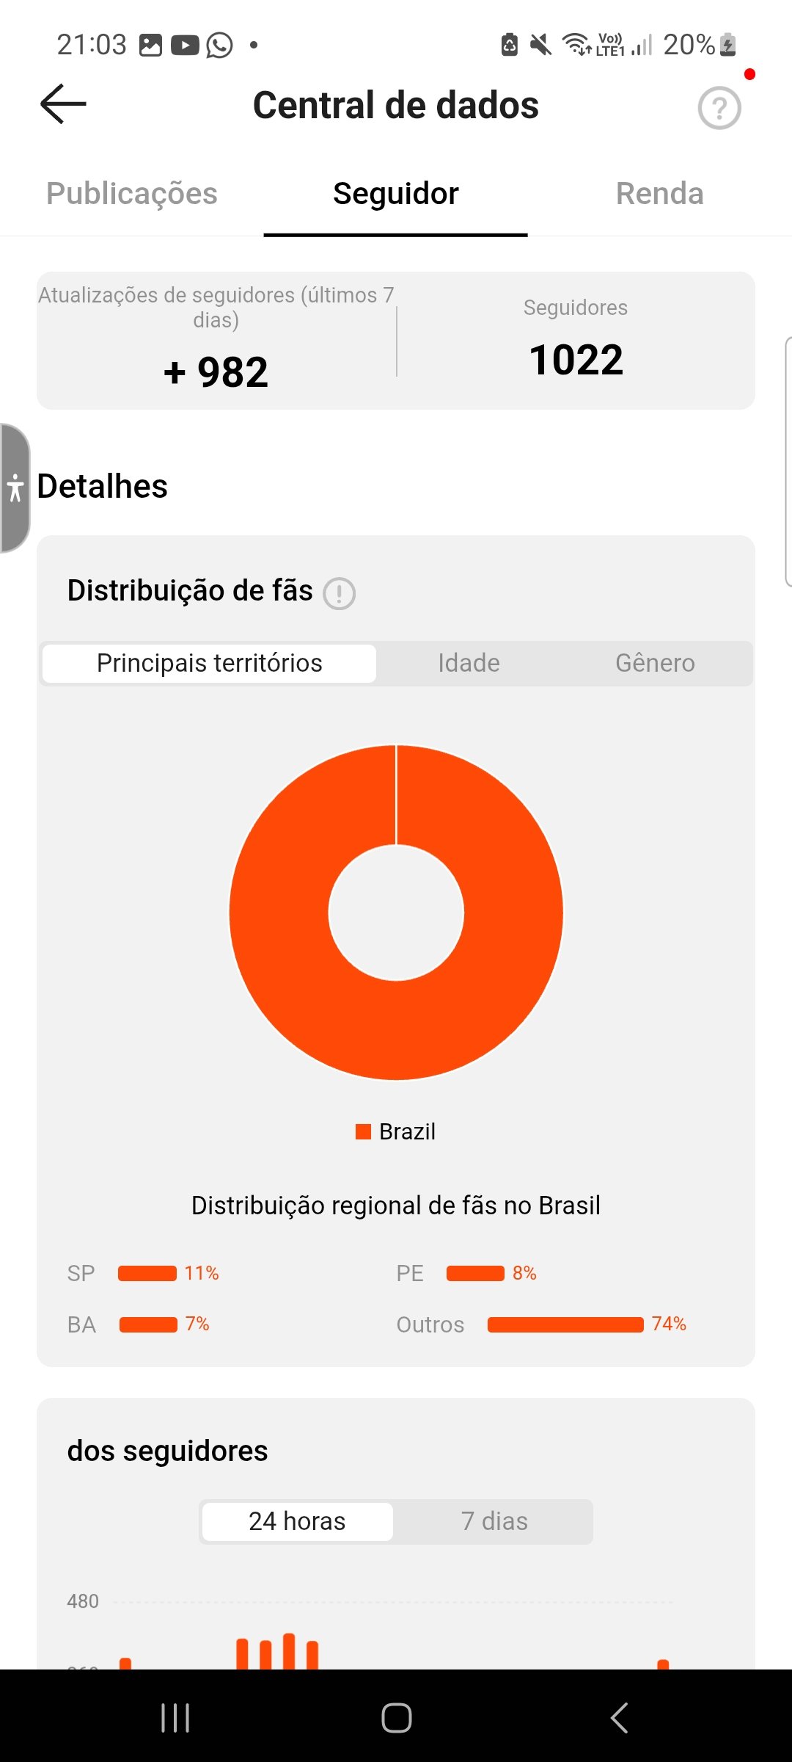The image size is (792, 1762).
Task: Select the Seguidor tab
Action: 396,194
